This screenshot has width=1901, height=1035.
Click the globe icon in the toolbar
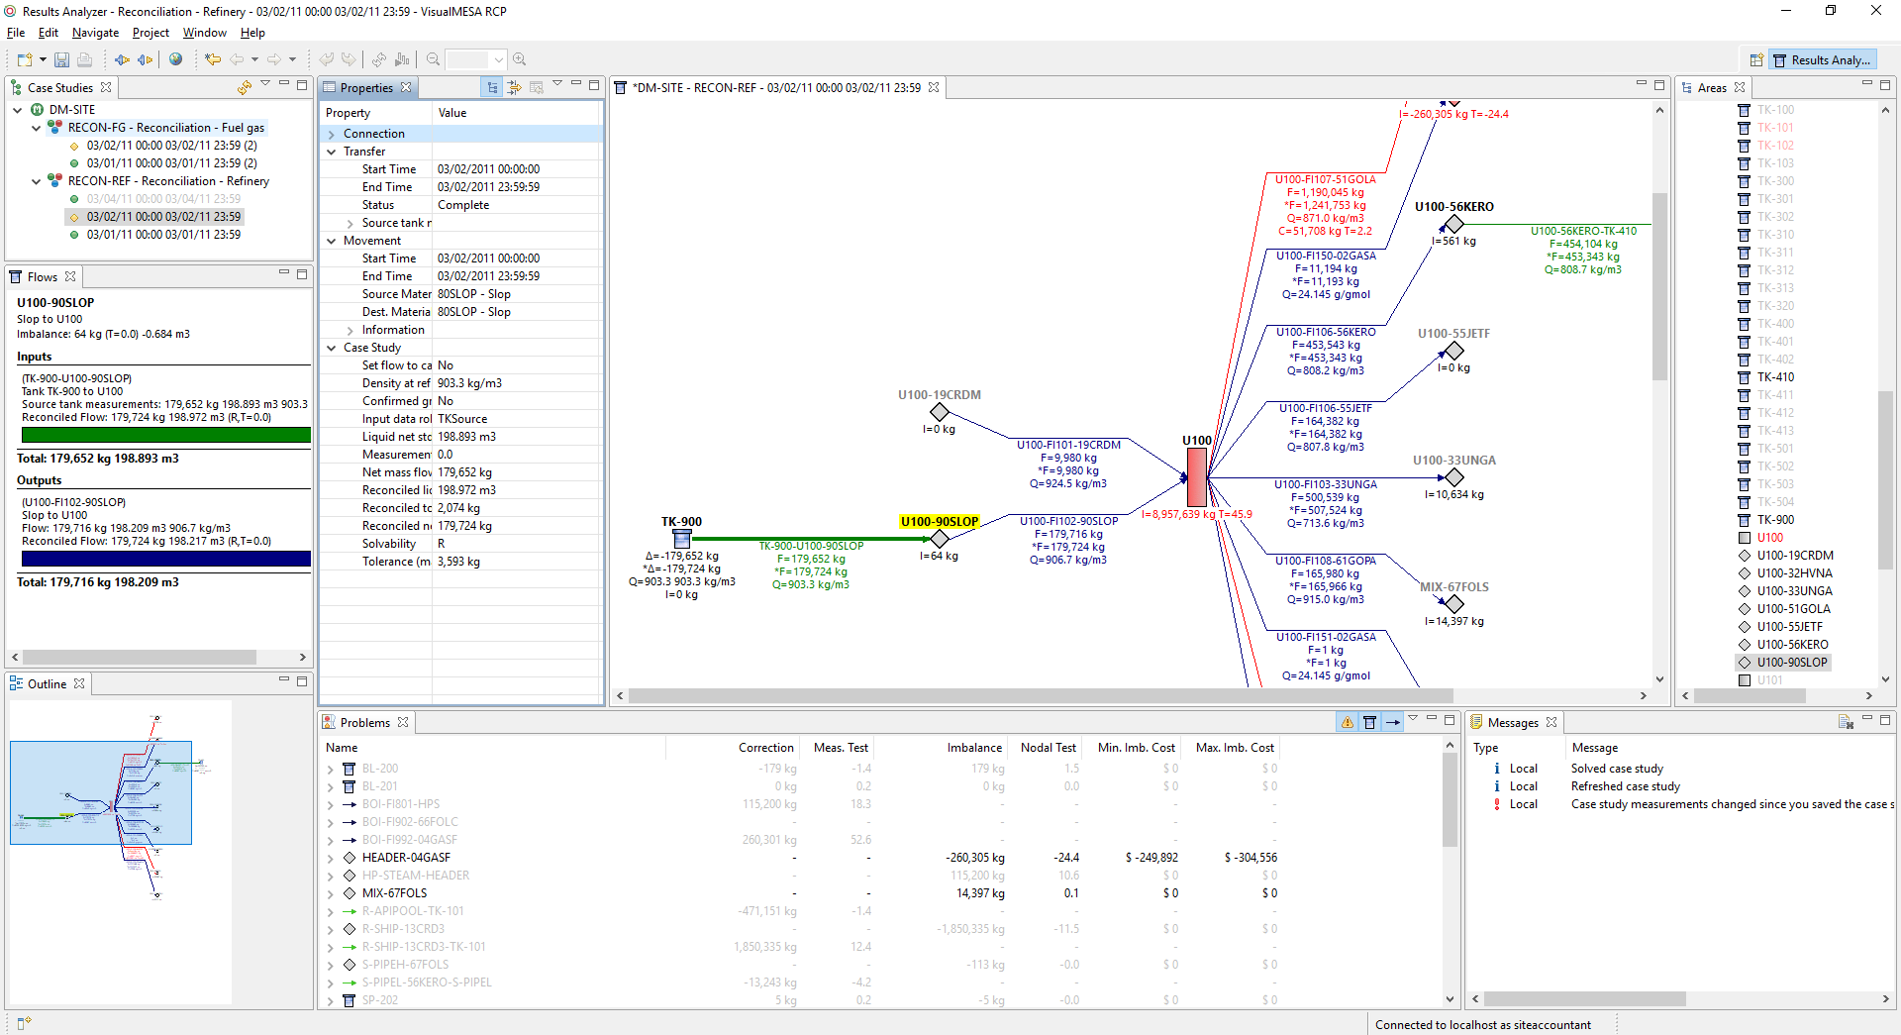coord(176,59)
